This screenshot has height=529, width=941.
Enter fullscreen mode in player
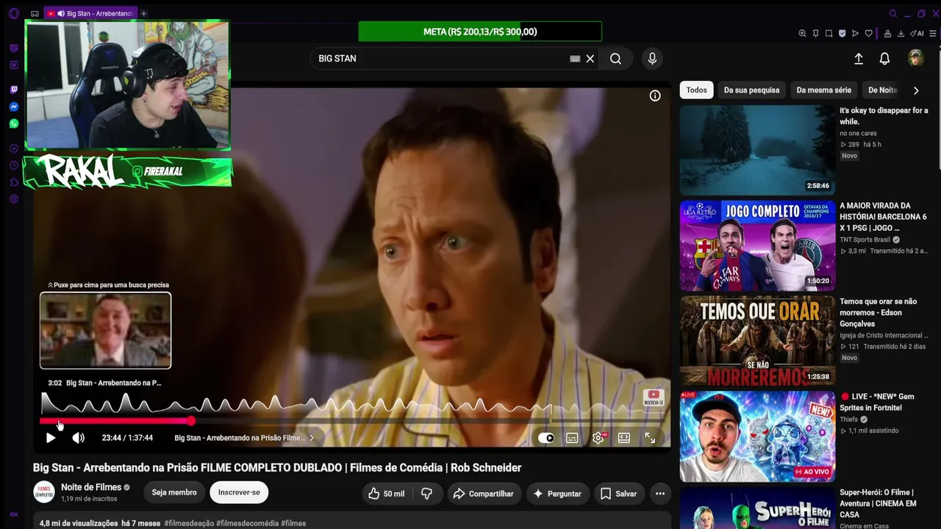(650, 438)
